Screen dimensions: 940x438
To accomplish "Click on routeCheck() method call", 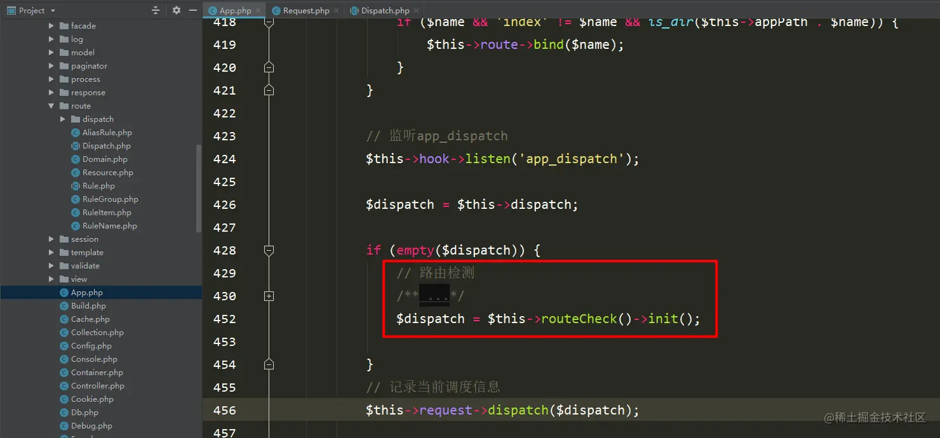I will 587,319.
